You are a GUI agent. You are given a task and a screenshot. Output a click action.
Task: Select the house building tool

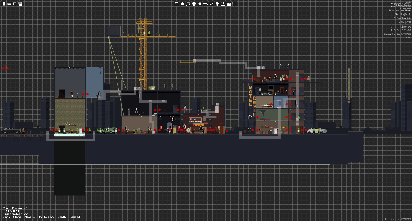pyautogui.click(x=183, y=4)
